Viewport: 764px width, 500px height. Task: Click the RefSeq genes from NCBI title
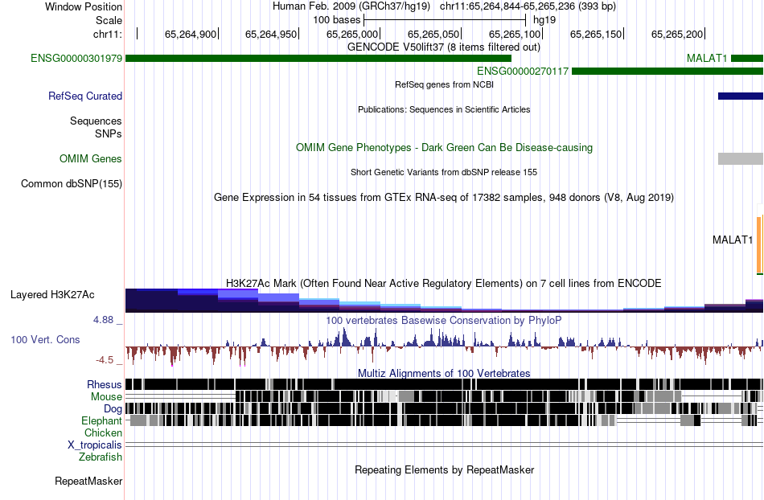444,84
